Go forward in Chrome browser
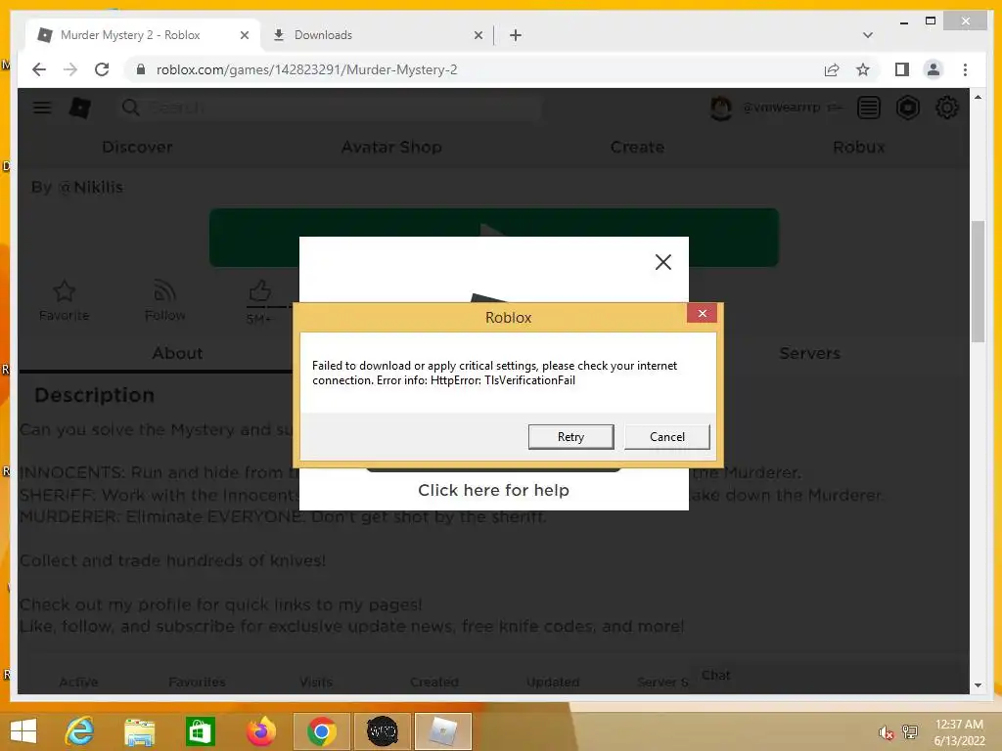1002x751 pixels. (x=70, y=69)
